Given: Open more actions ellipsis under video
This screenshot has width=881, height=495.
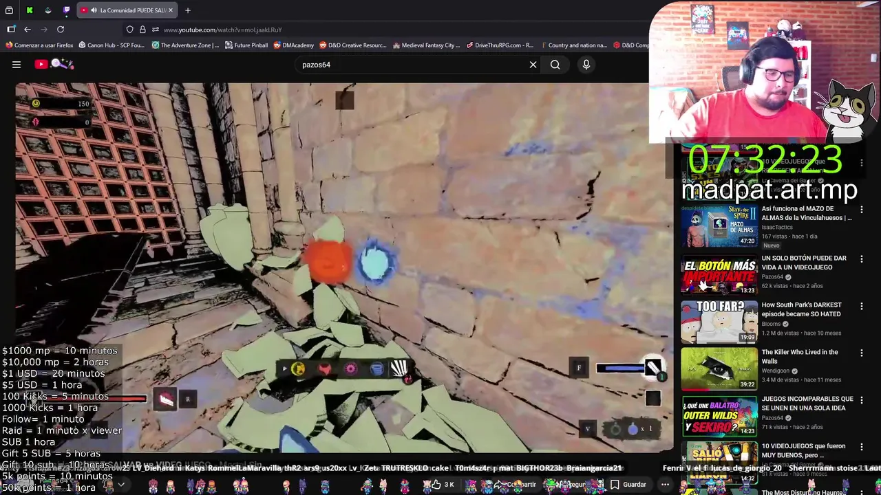Looking at the screenshot, I should [665, 485].
